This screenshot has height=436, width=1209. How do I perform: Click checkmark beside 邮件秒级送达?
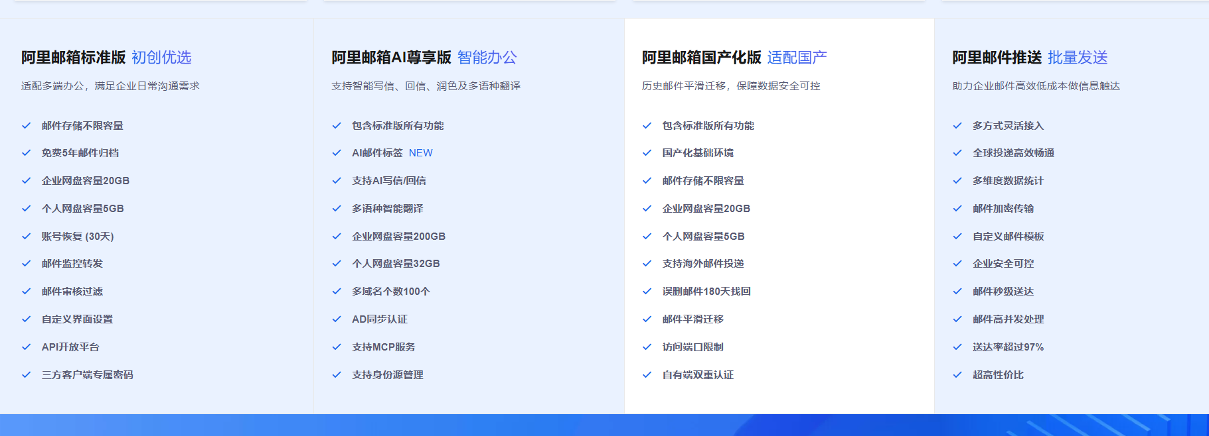coord(957,292)
